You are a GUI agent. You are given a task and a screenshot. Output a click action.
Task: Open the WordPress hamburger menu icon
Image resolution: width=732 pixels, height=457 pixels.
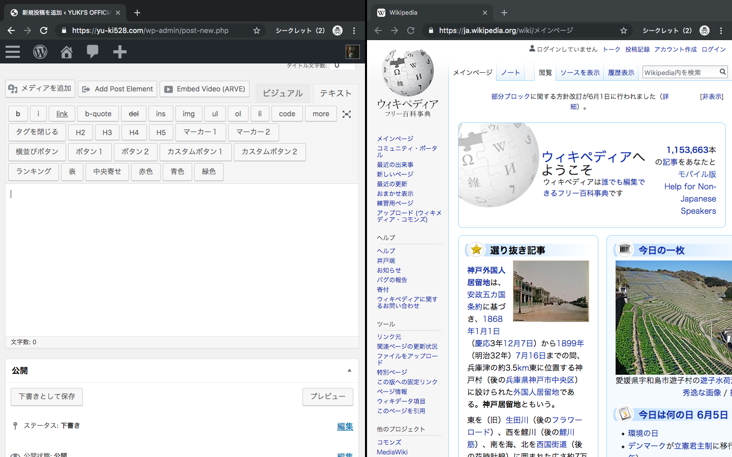click(13, 52)
